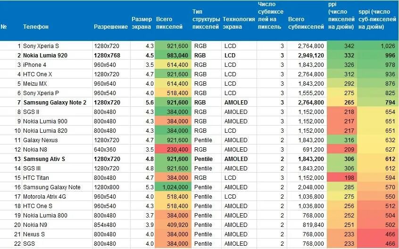Click the Nokia Lumia 920 phone cell
The image size is (399, 249).
(57, 56)
